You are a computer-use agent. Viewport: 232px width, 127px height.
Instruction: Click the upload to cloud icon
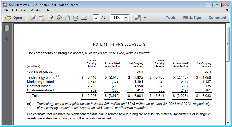pyautogui.click(x=59, y=18)
